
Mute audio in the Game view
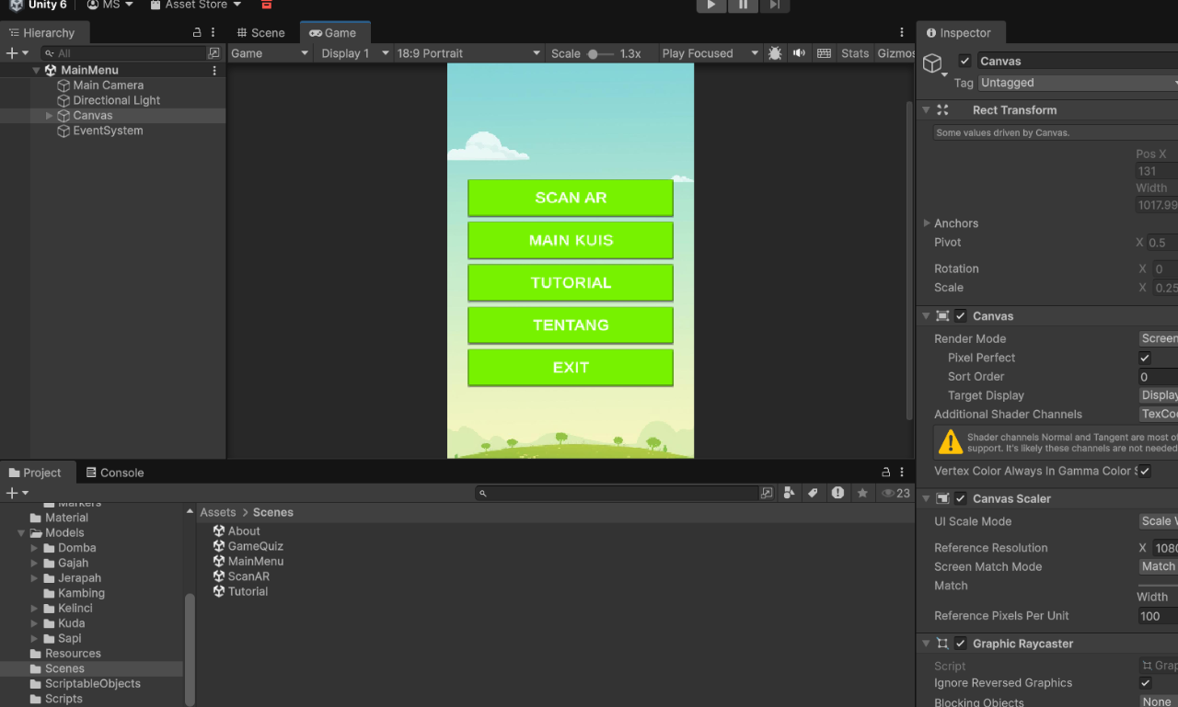click(x=799, y=53)
